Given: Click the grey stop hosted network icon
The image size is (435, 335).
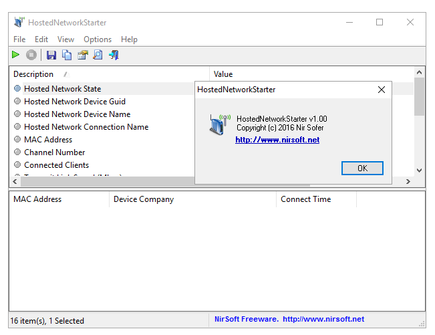Looking at the screenshot, I should [x=31, y=55].
